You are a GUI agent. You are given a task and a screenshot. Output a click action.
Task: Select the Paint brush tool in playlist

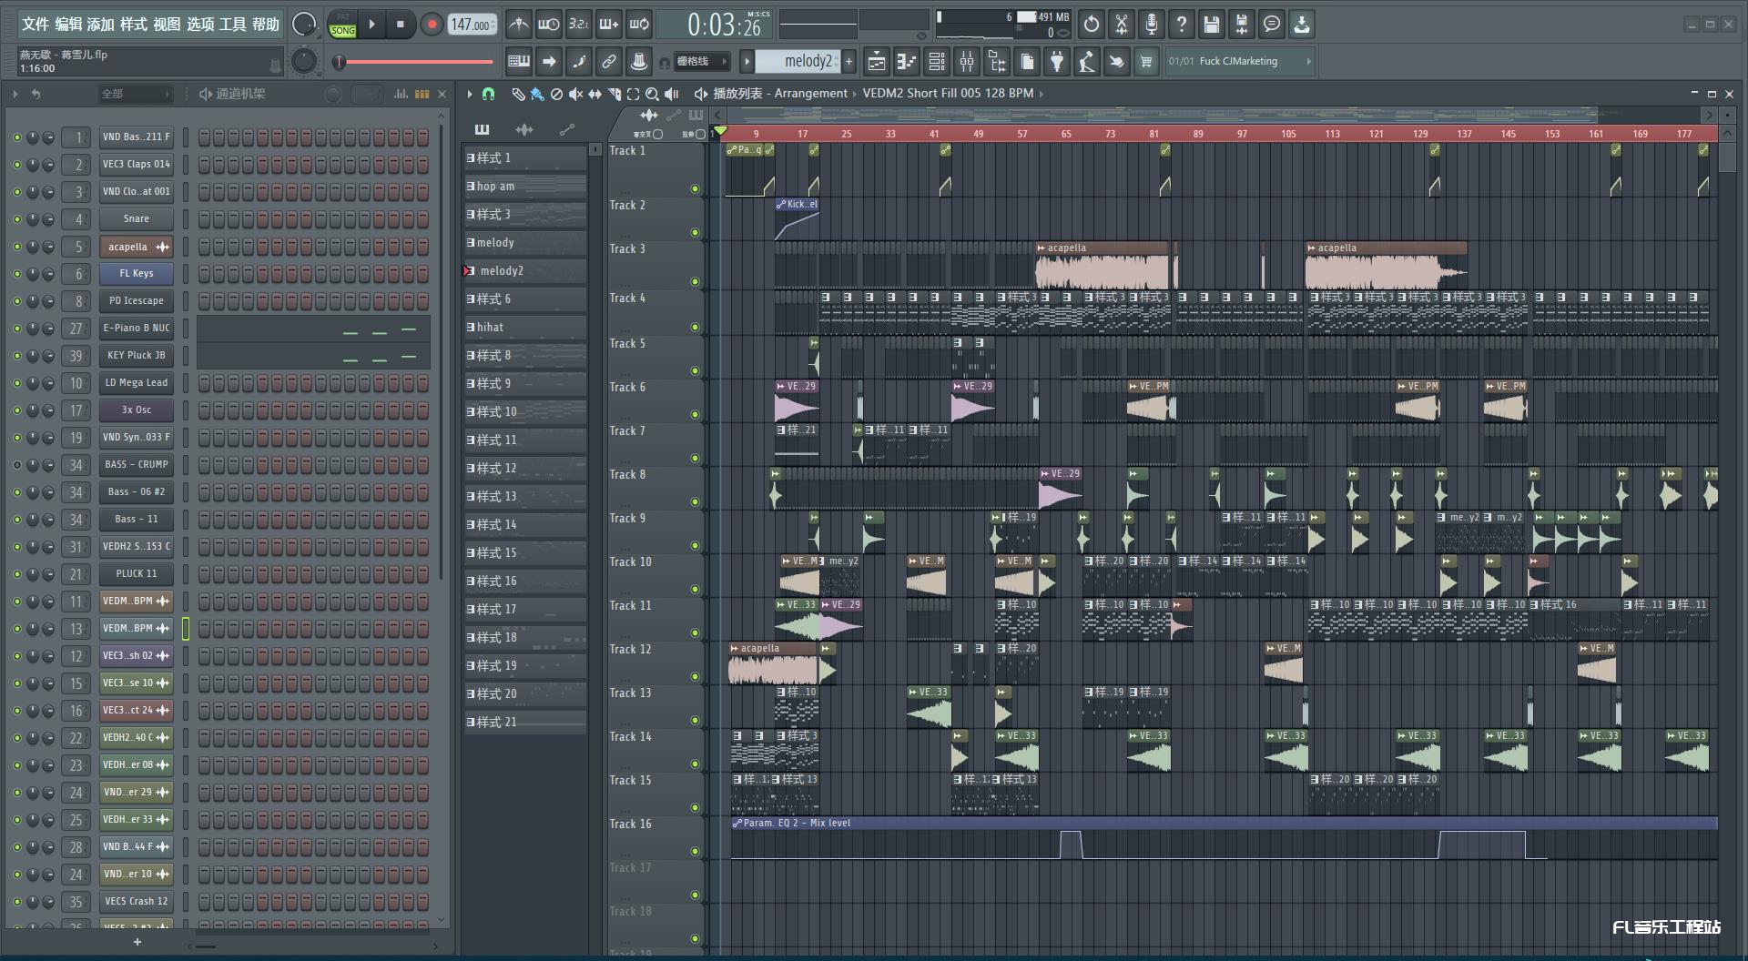point(537,94)
